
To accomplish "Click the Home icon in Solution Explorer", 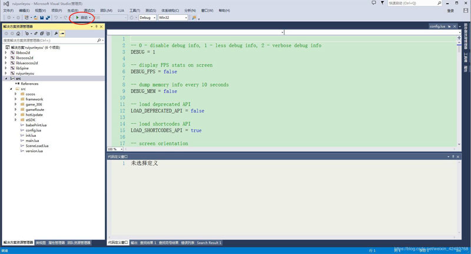I will click(18, 34).
